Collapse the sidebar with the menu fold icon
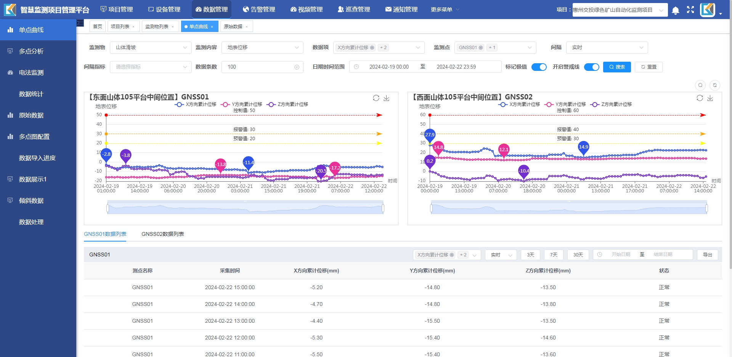 click(80, 23)
